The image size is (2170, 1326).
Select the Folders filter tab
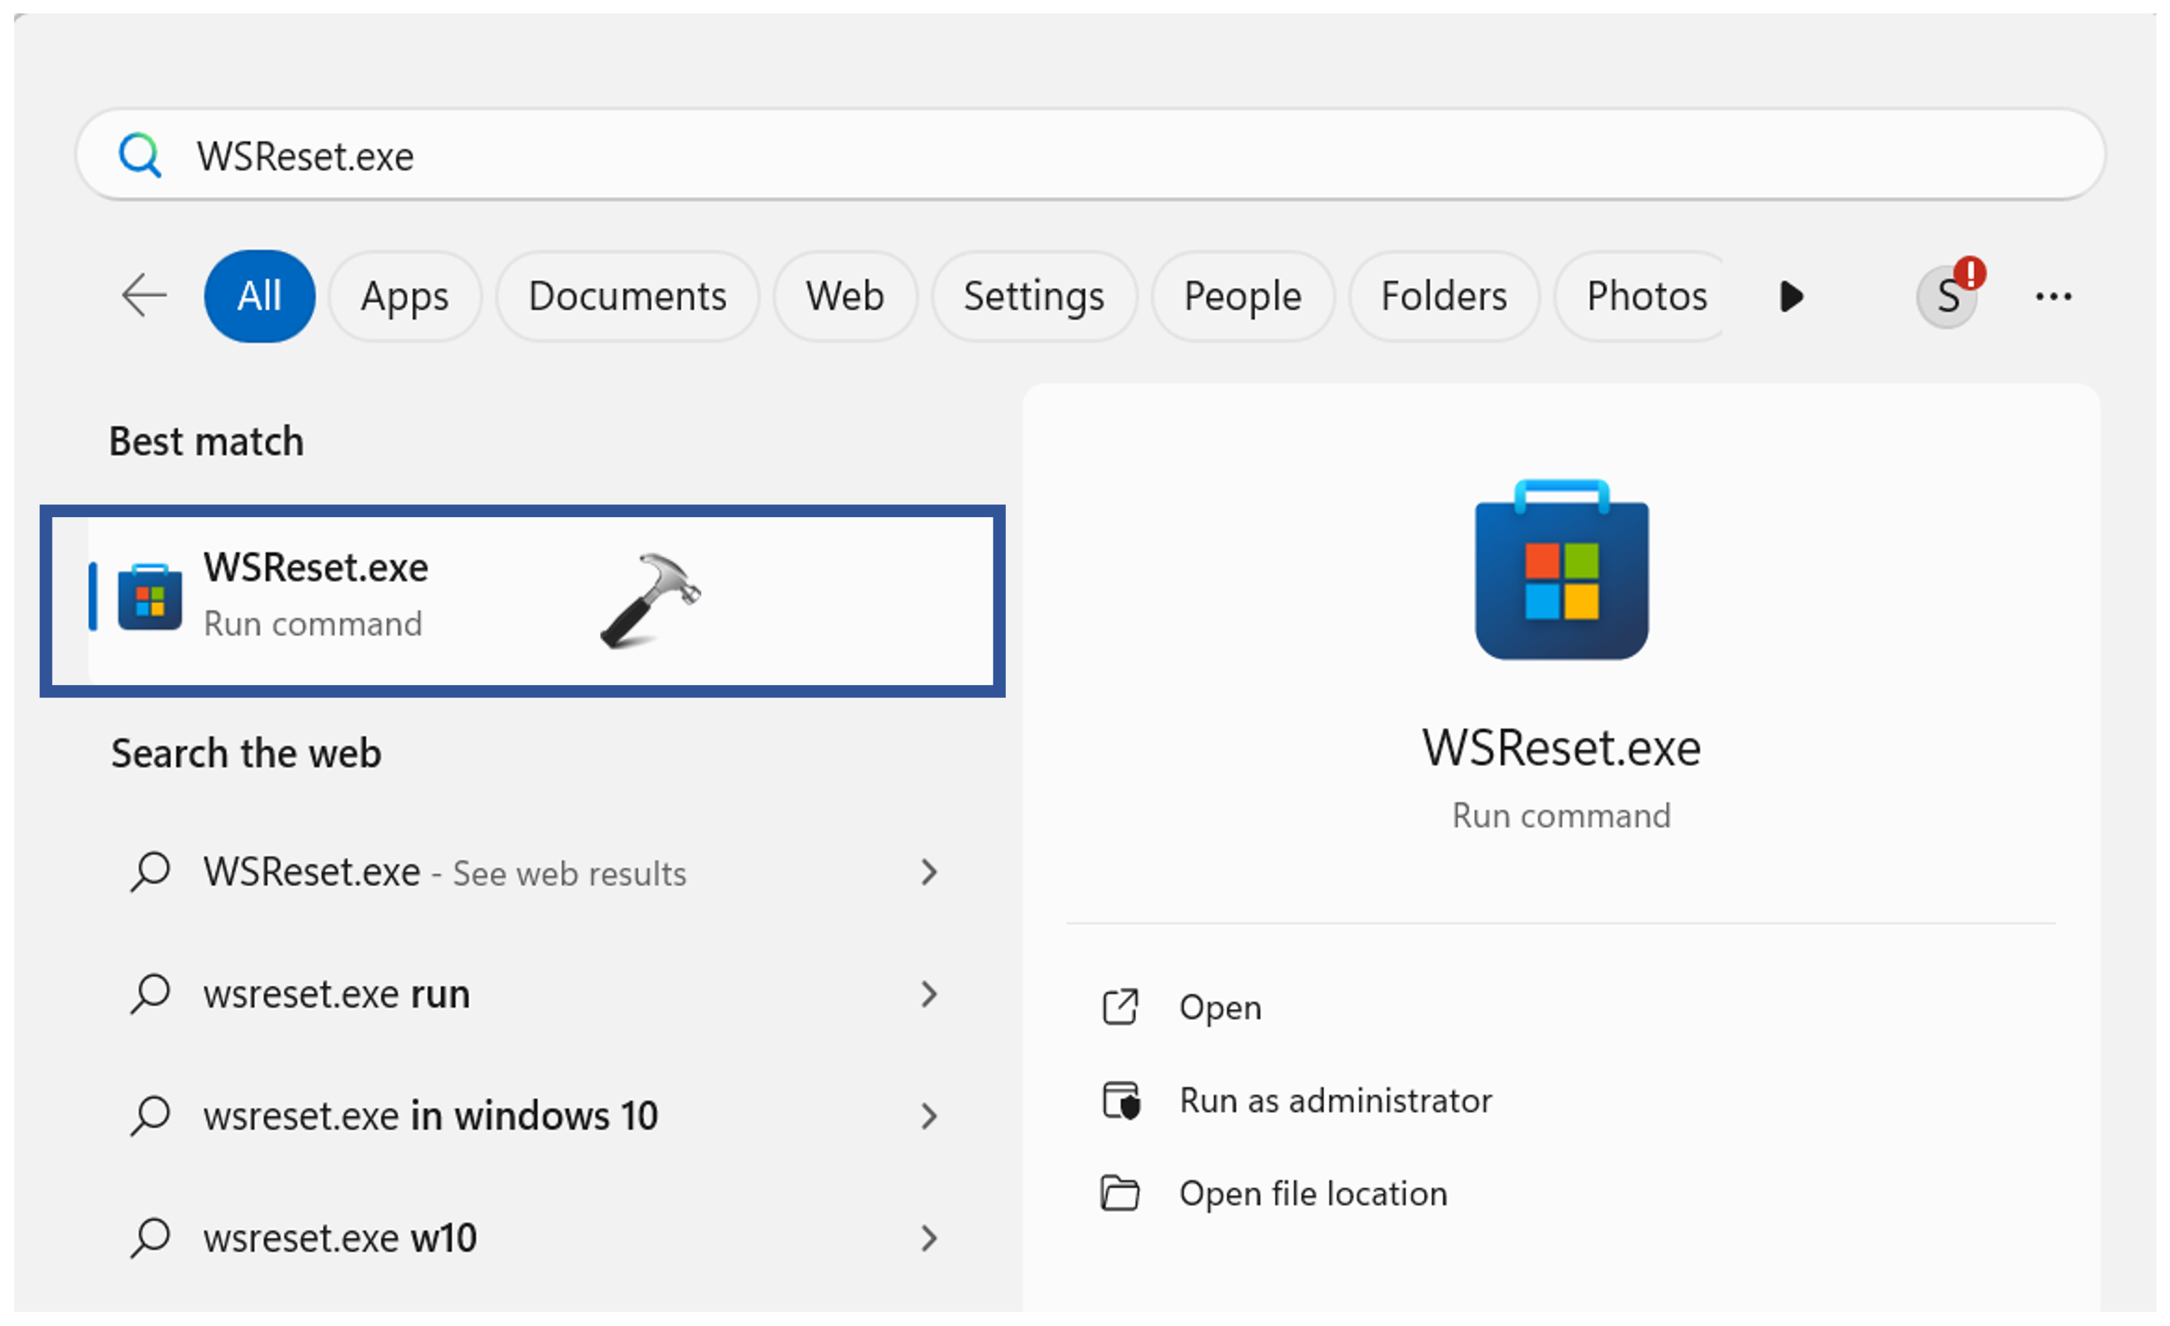1443,297
